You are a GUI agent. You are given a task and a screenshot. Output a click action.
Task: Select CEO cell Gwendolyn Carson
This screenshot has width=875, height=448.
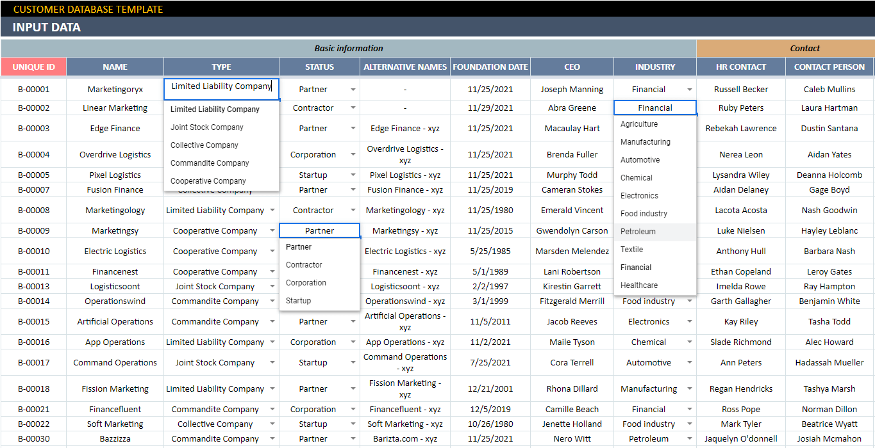pos(572,231)
